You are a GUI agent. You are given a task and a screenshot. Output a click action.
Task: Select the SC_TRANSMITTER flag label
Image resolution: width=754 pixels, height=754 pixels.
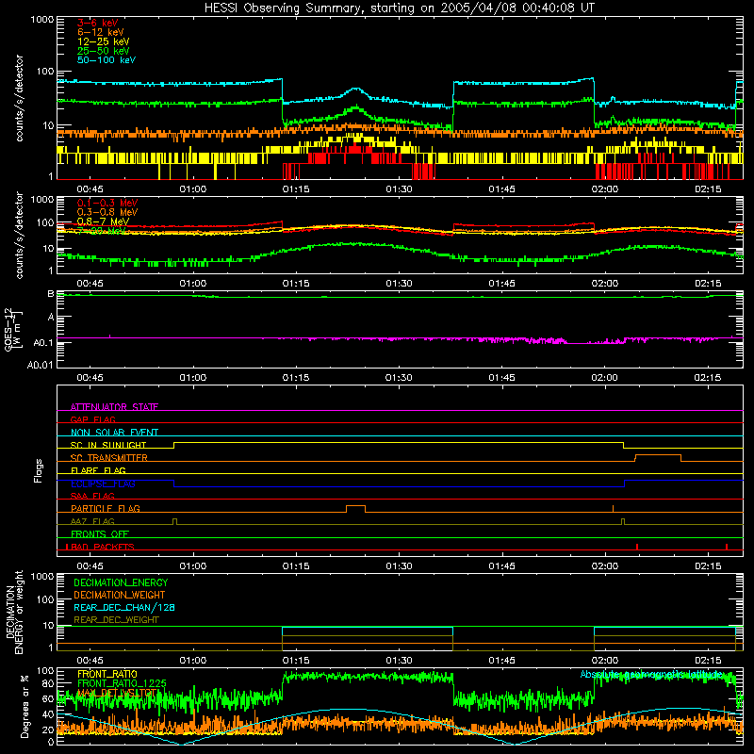109,457
